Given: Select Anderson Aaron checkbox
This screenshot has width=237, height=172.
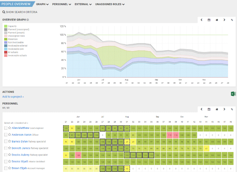Looking at the screenshot, I should (x=6, y=135).
